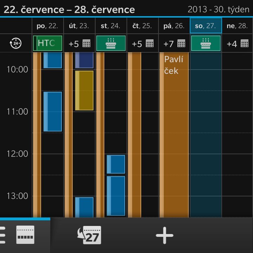Open the side menu with three lines

tap(3, 235)
